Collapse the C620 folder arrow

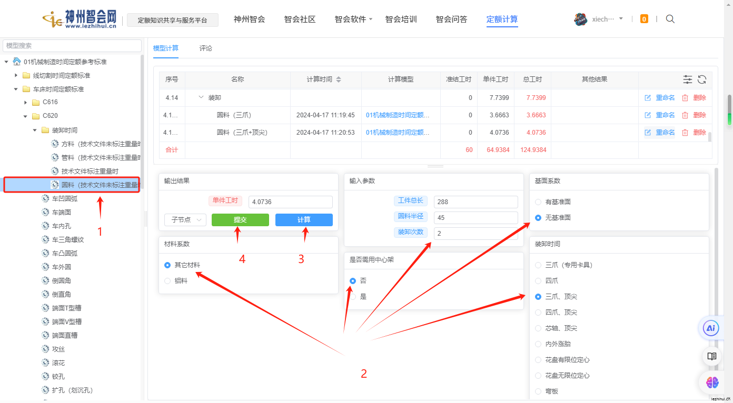[x=25, y=116]
